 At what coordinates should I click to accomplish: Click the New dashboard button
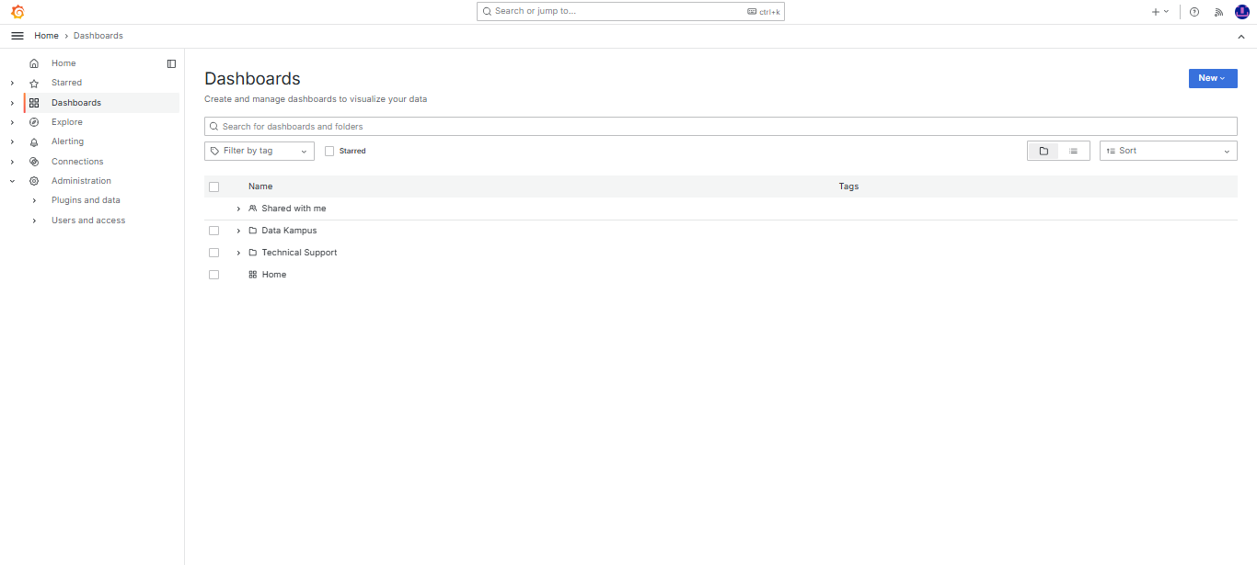(x=1212, y=78)
